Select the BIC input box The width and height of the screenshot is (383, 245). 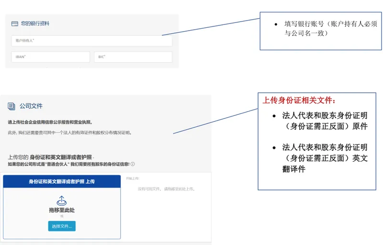pos(133,57)
